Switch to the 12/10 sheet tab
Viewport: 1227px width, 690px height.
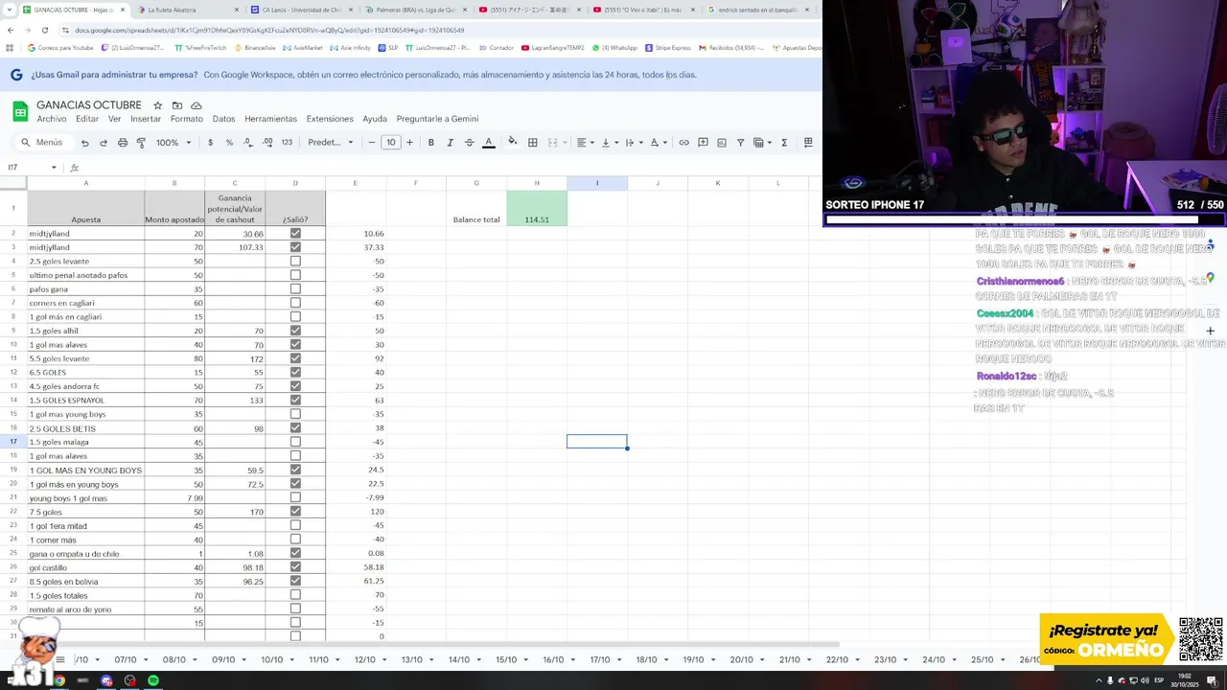point(364,660)
